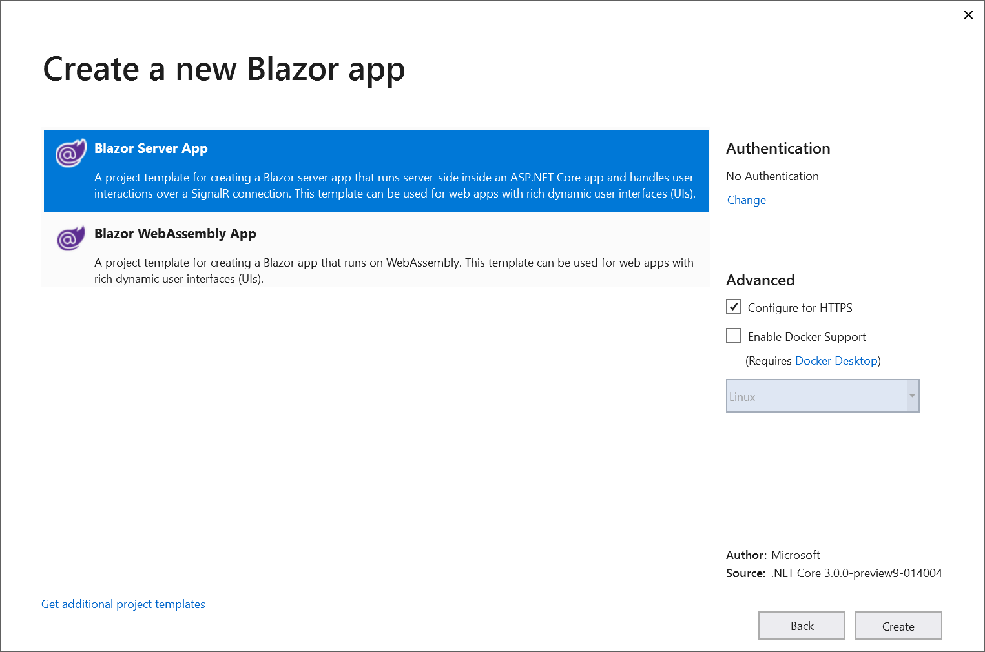Enable the Docker Support checkbox

pyautogui.click(x=734, y=336)
